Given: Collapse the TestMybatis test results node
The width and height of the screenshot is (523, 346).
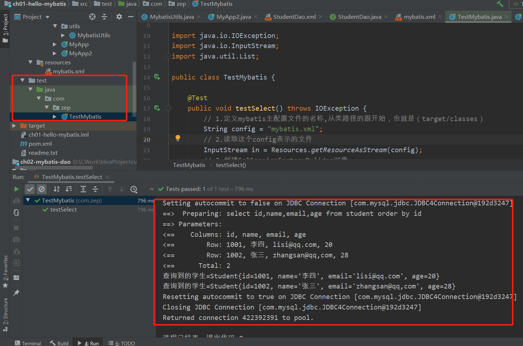Looking at the screenshot, I should [28, 200].
